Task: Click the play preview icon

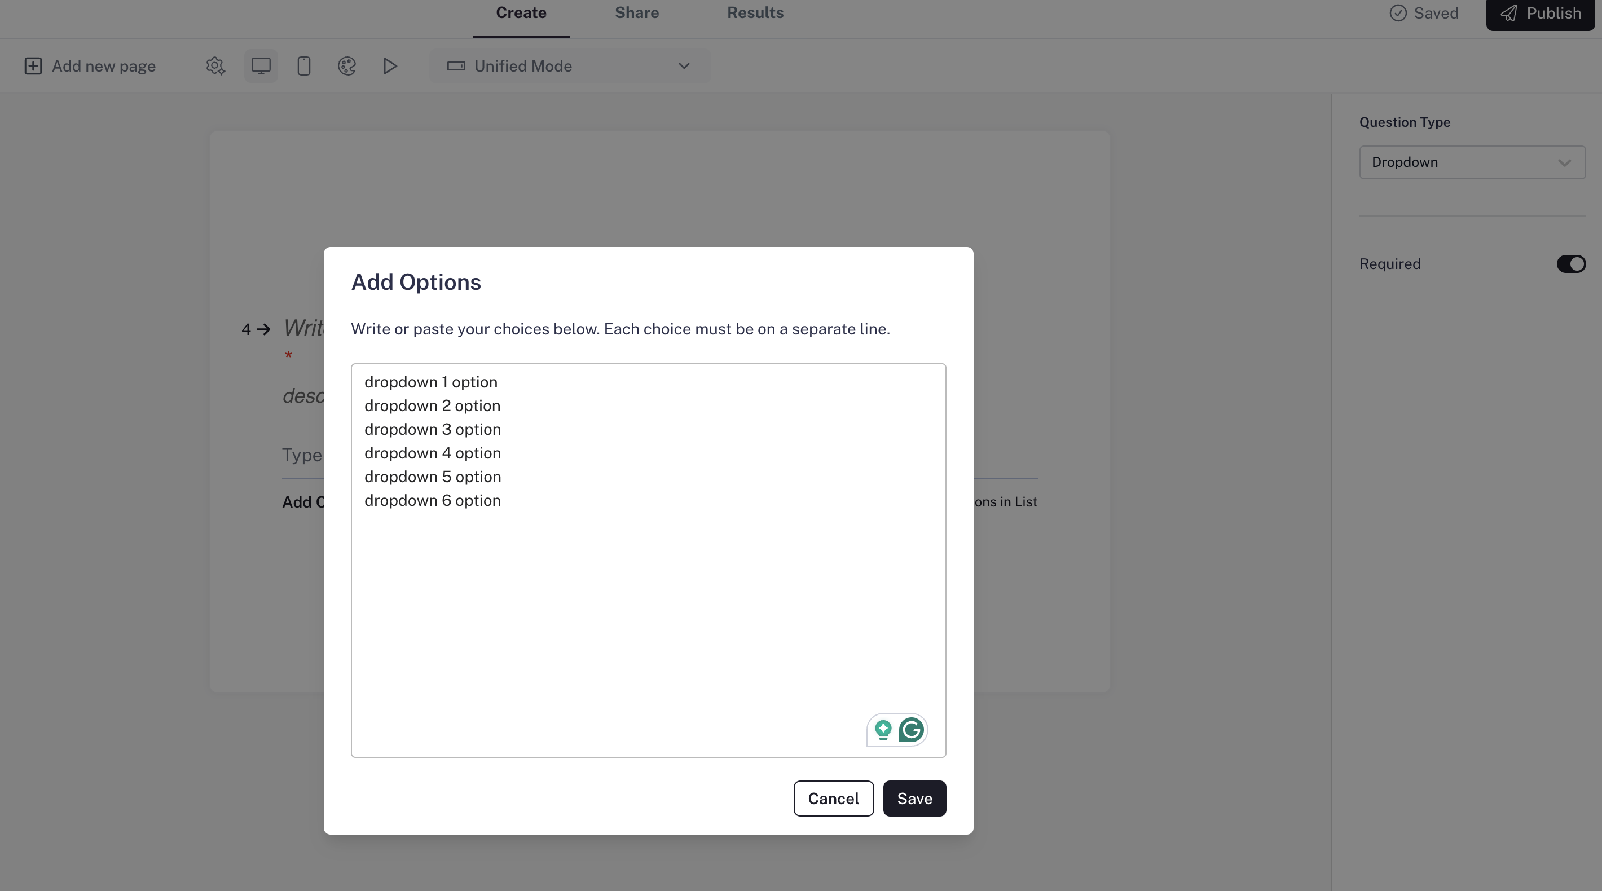Action: click(390, 66)
